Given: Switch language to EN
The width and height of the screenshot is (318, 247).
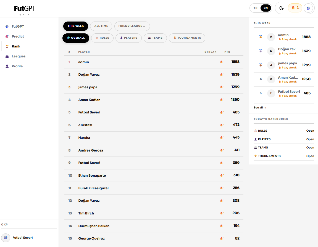Looking at the screenshot, I should tap(266, 8).
